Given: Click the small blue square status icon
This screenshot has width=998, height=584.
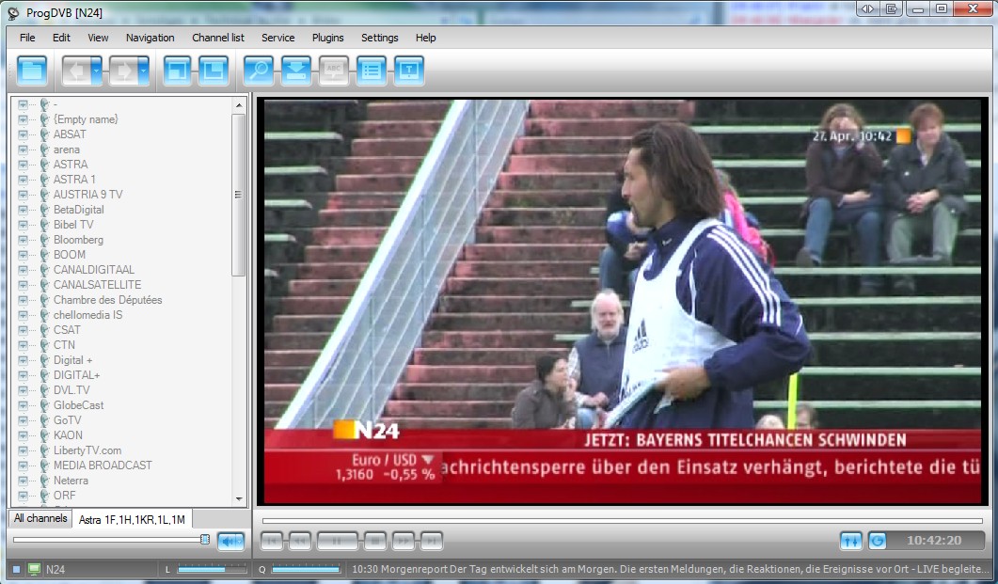Looking at the screenshot, I should click(17, 569).
